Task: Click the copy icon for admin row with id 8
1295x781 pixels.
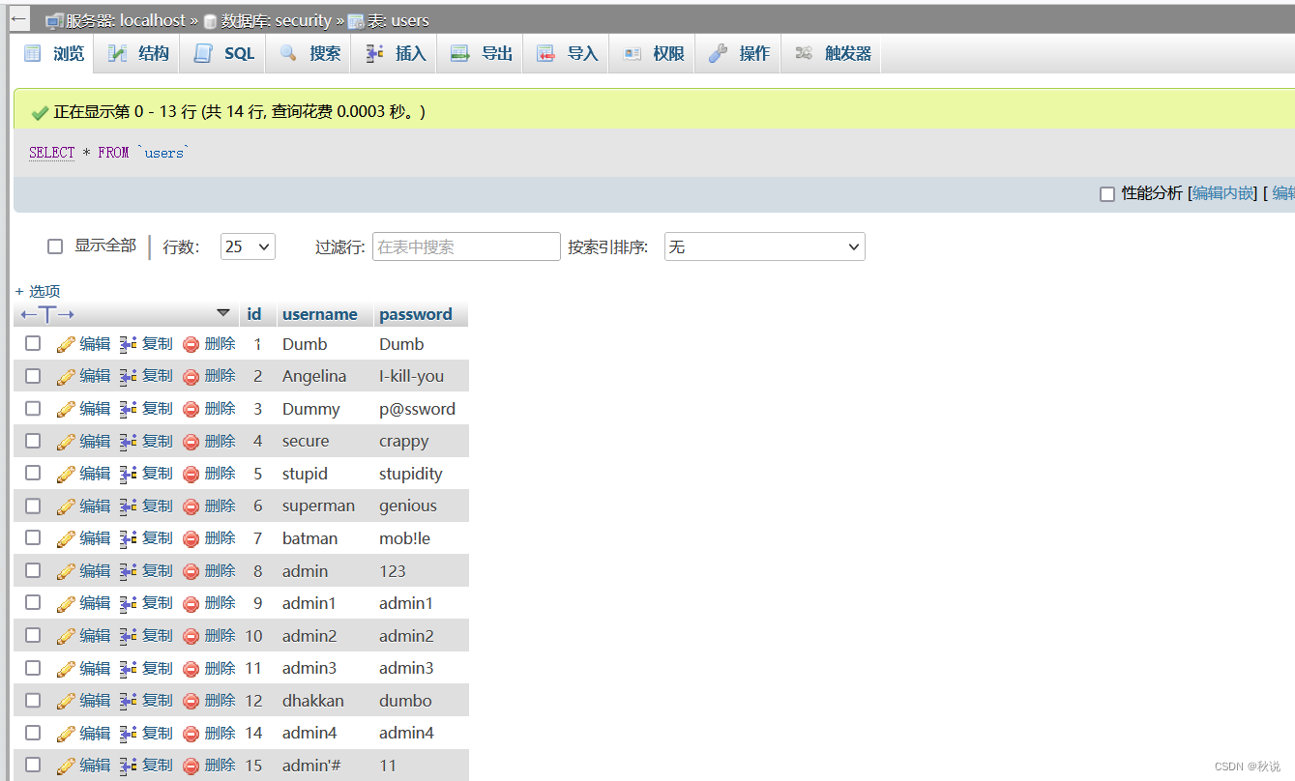Action: (129, 571)
